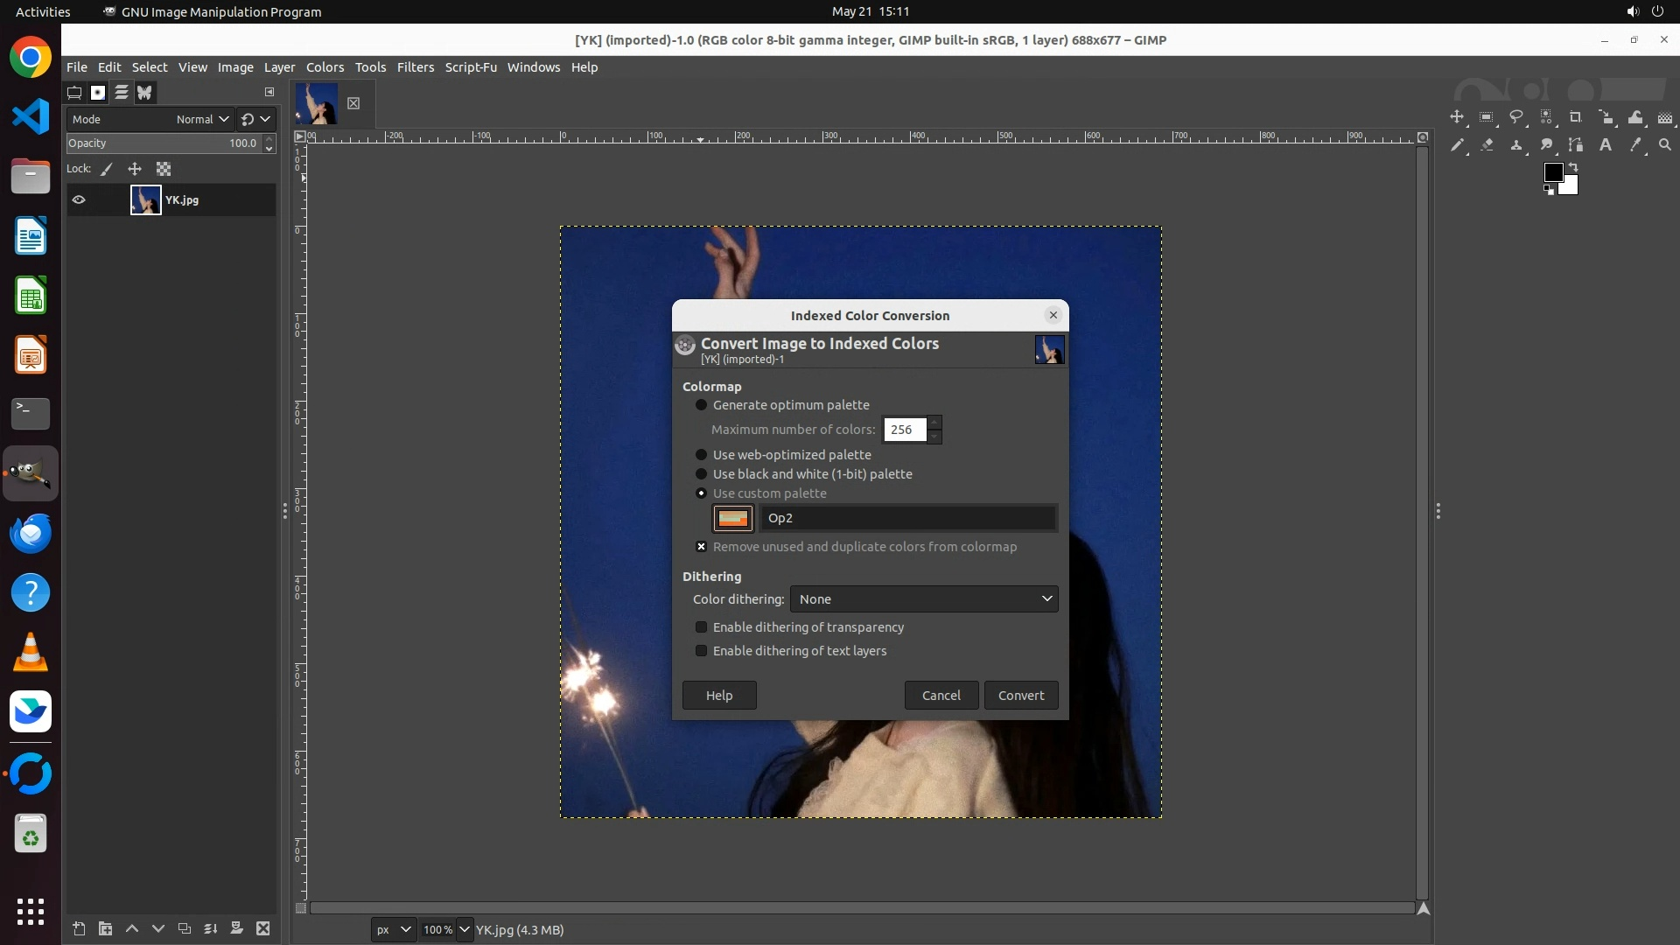Select the Text tool
Image resolution: width=1680 pixels, height=945 pixels.
tap(1606, 145)
